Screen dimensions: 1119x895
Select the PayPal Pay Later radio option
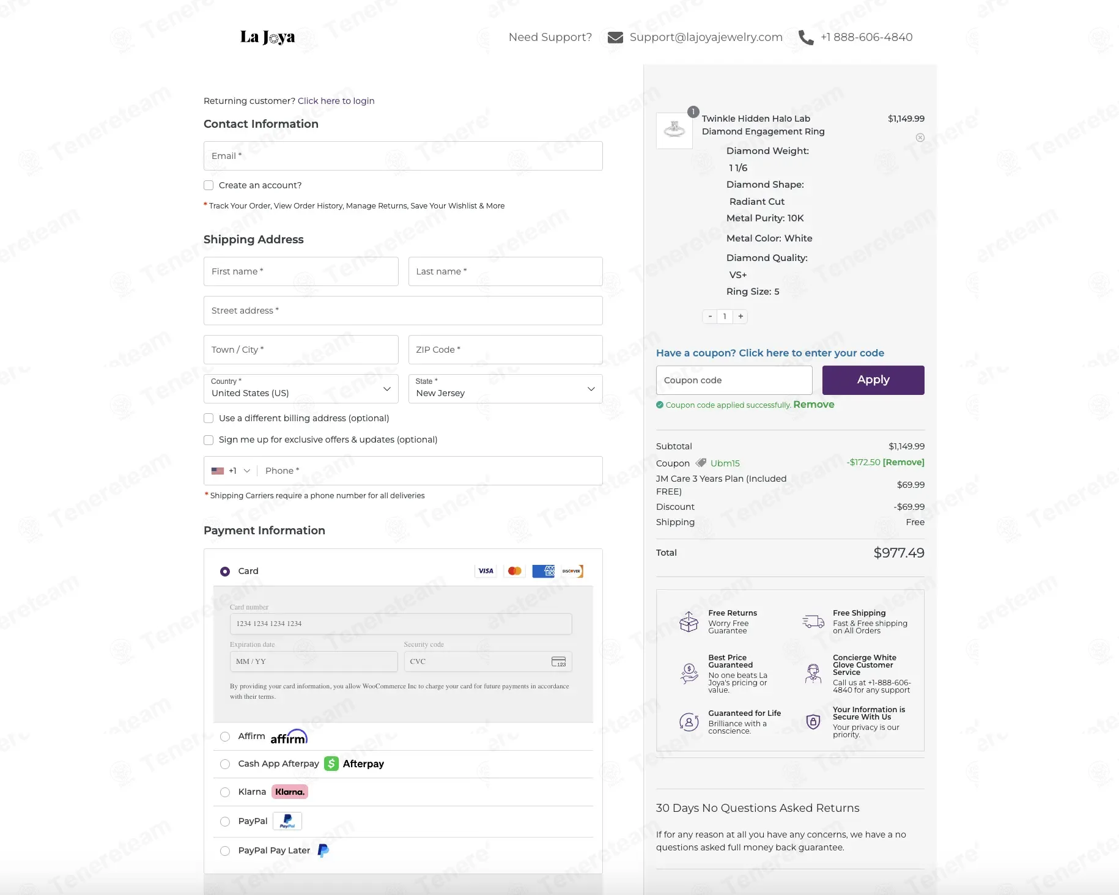(x=225, y=851)
